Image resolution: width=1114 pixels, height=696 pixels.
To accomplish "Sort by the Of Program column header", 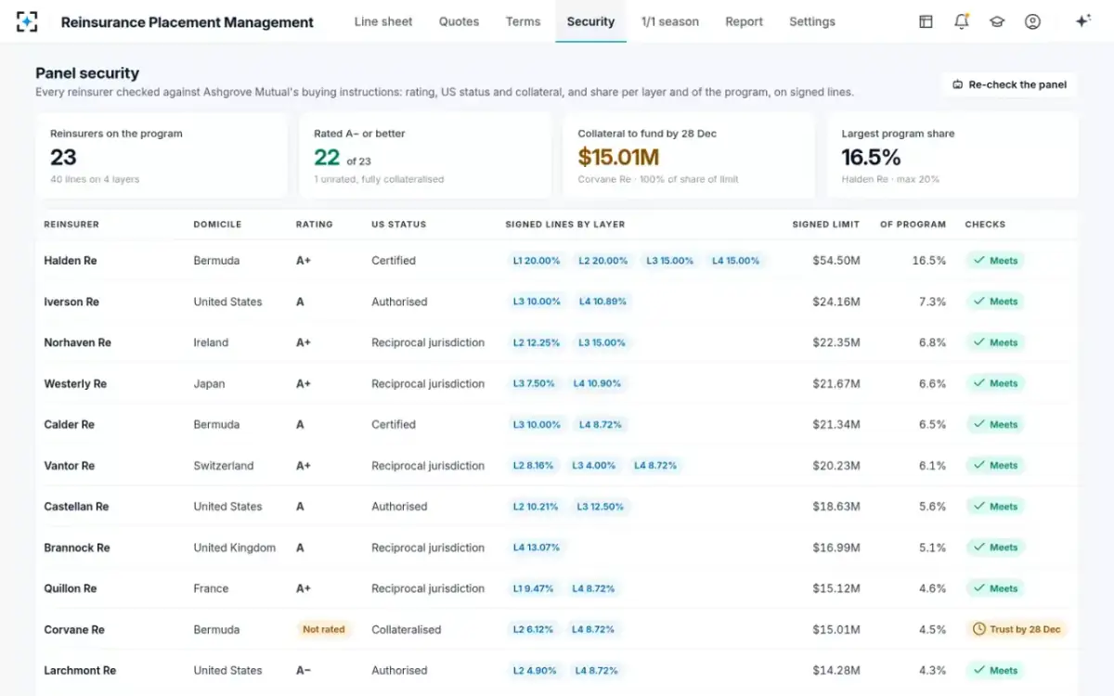I will point(913,225).
